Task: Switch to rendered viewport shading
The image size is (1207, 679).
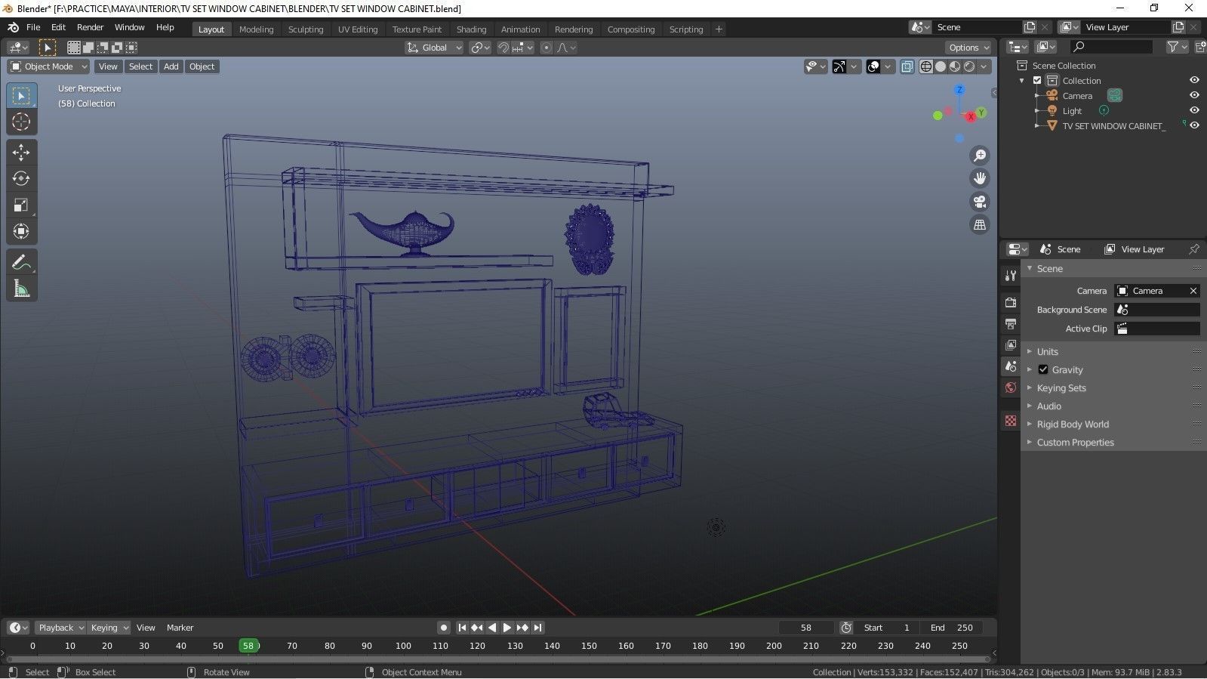Action: (x=969, y=66)
